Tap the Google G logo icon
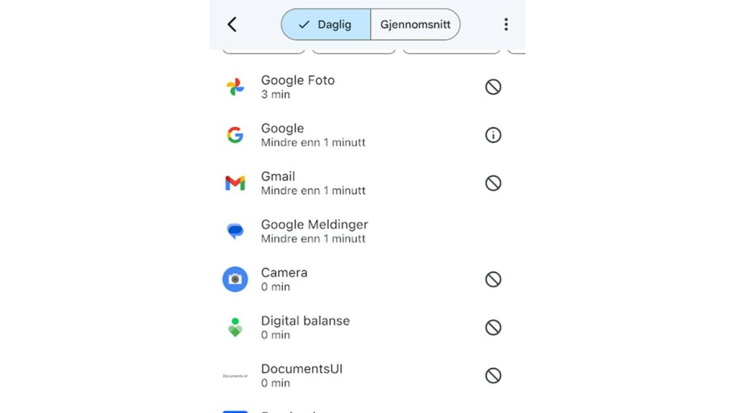 point(235,135)
